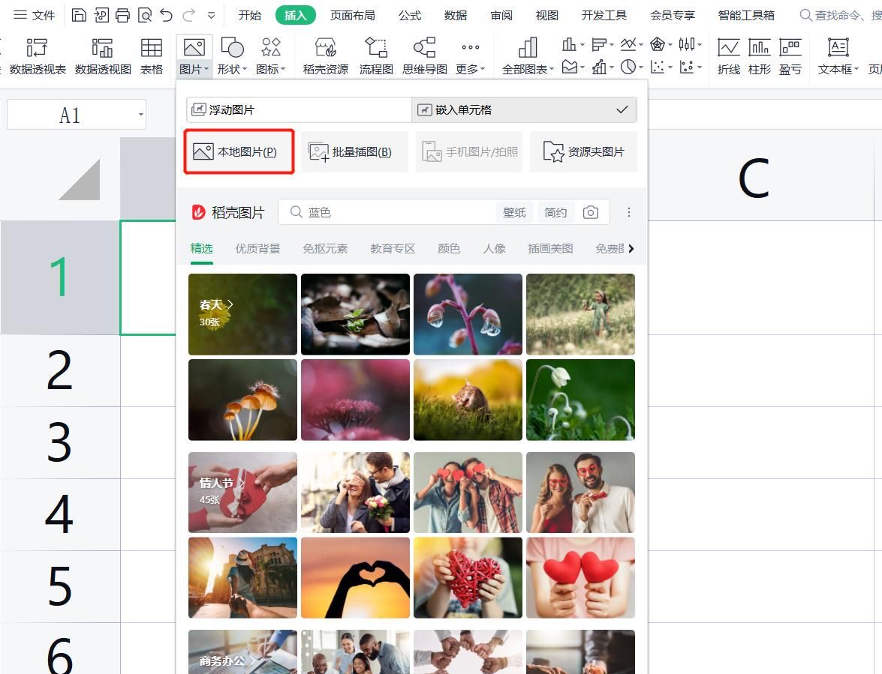This screenshot has width=882, height=674.
Task: Click the select-all triangle corner
Action: [x=80, y=179]
